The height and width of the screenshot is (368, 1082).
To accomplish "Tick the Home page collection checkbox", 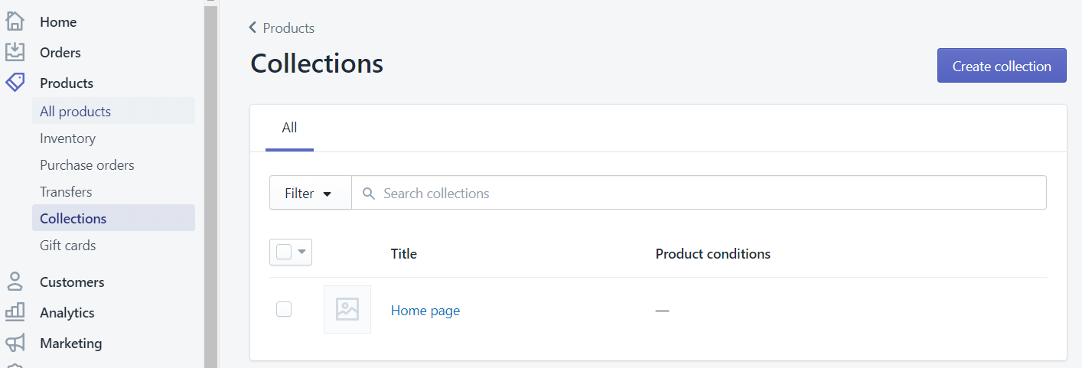I will (x=284, y=309).
